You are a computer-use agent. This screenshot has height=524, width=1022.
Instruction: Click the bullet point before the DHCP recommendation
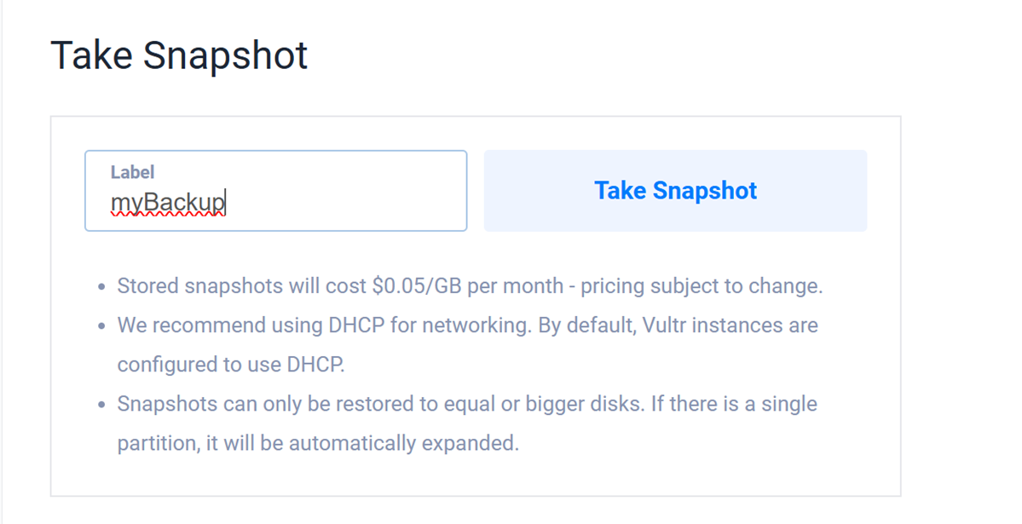(x=101, y=326)
